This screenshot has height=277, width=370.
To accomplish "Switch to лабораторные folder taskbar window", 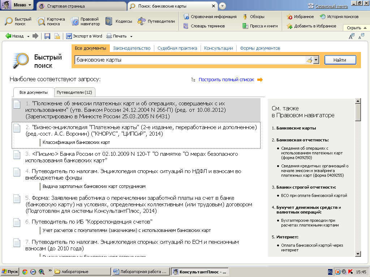I will (82, 272).
